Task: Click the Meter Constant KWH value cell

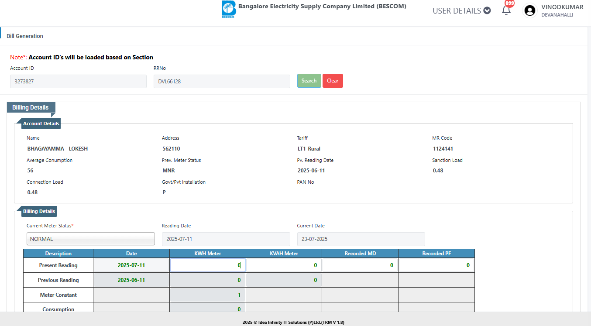Action: point(208,295)
